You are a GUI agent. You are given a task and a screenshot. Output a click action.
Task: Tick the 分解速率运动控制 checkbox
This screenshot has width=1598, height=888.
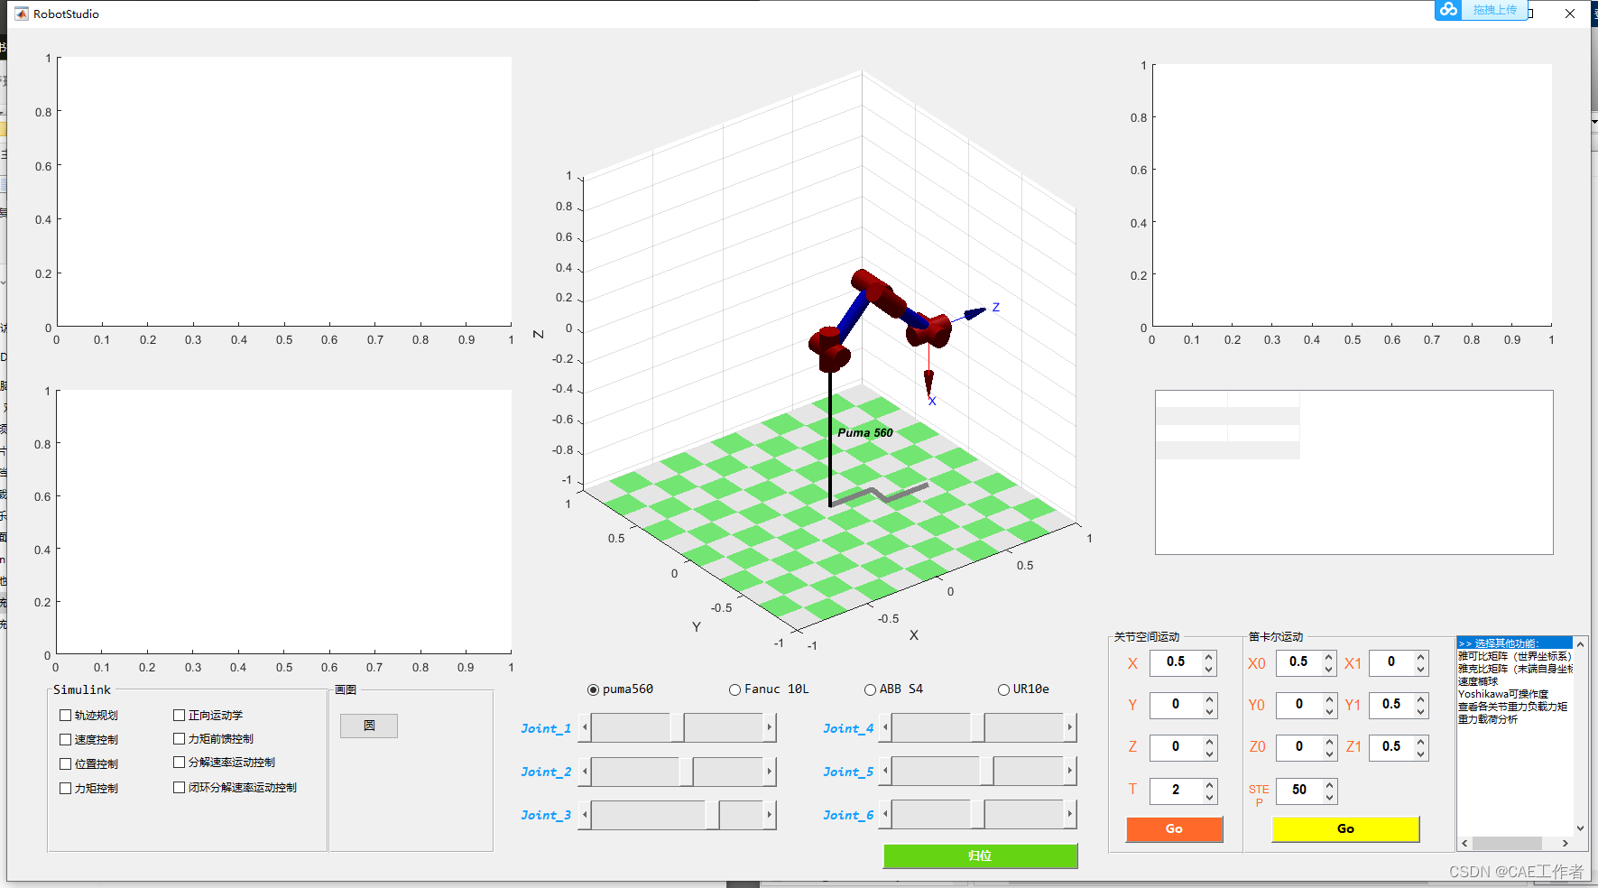179,763
